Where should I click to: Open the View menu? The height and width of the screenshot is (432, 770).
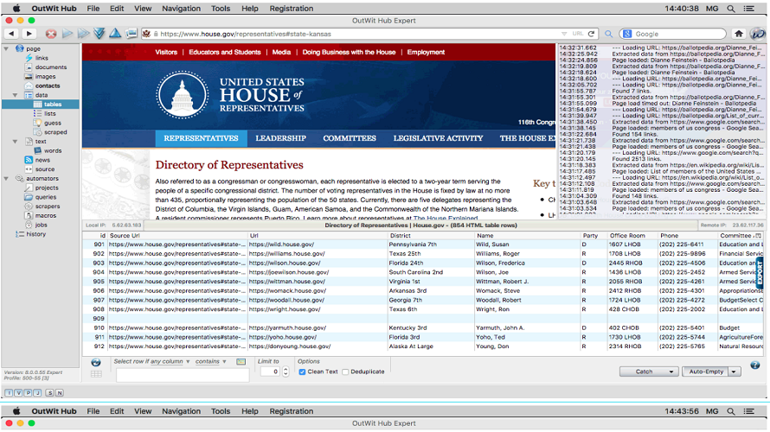click(x=143, y=9)
